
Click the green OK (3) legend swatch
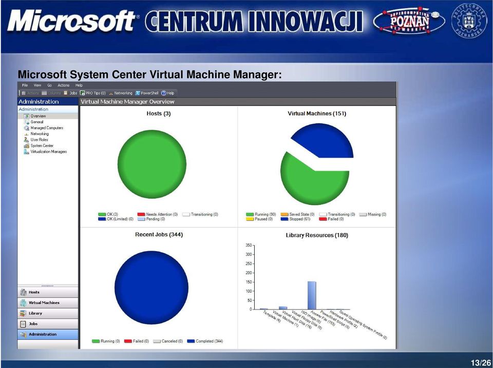102,215
